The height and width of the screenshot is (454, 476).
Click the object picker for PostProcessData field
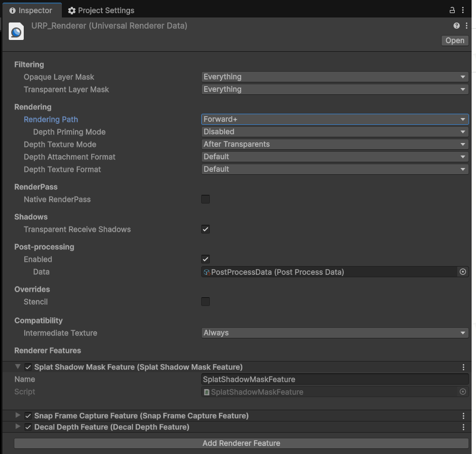[x=463, y=272]
